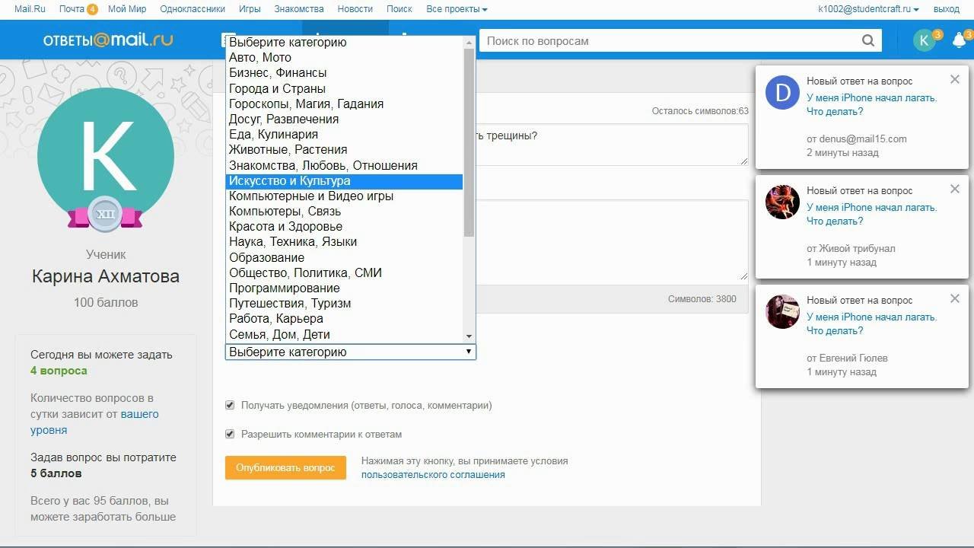Toggle Разрешить комментарии к ответам checkbox
974x548 pixels.
tap(230, 434)
